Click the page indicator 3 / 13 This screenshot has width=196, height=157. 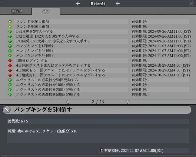click(98, 102)
